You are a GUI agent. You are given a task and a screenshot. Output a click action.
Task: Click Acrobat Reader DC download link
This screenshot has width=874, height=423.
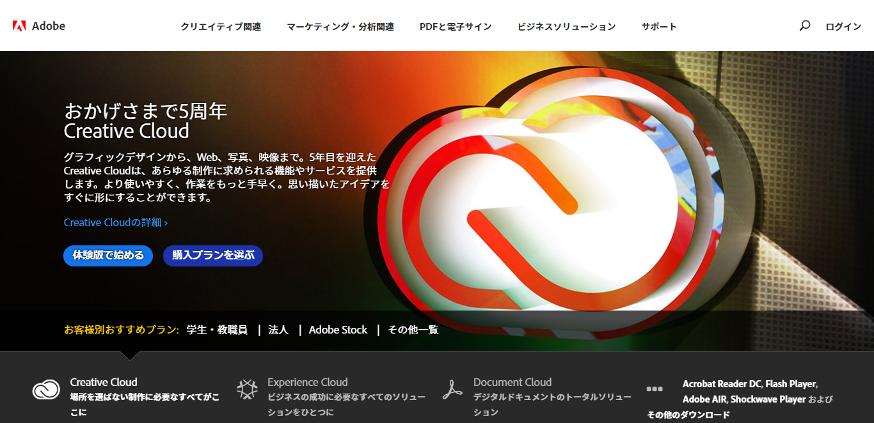721,384
